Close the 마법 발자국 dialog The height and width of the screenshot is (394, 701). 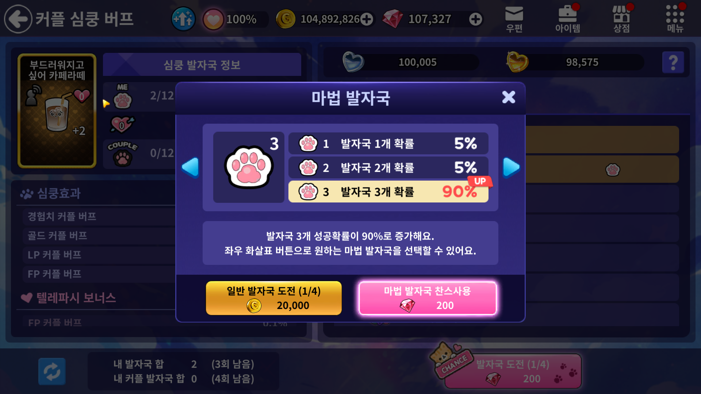509,97
